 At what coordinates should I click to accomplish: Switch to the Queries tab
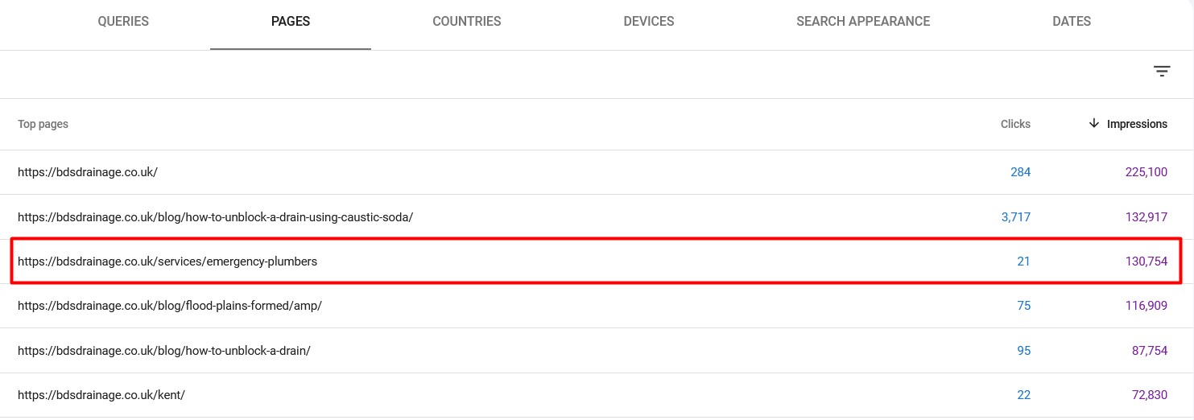123,22
